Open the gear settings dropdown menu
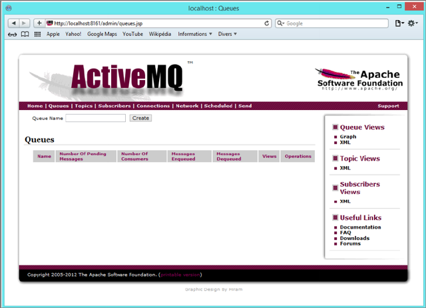The width and height of the screenshot is (426, 308). click(x=414, y=23)
